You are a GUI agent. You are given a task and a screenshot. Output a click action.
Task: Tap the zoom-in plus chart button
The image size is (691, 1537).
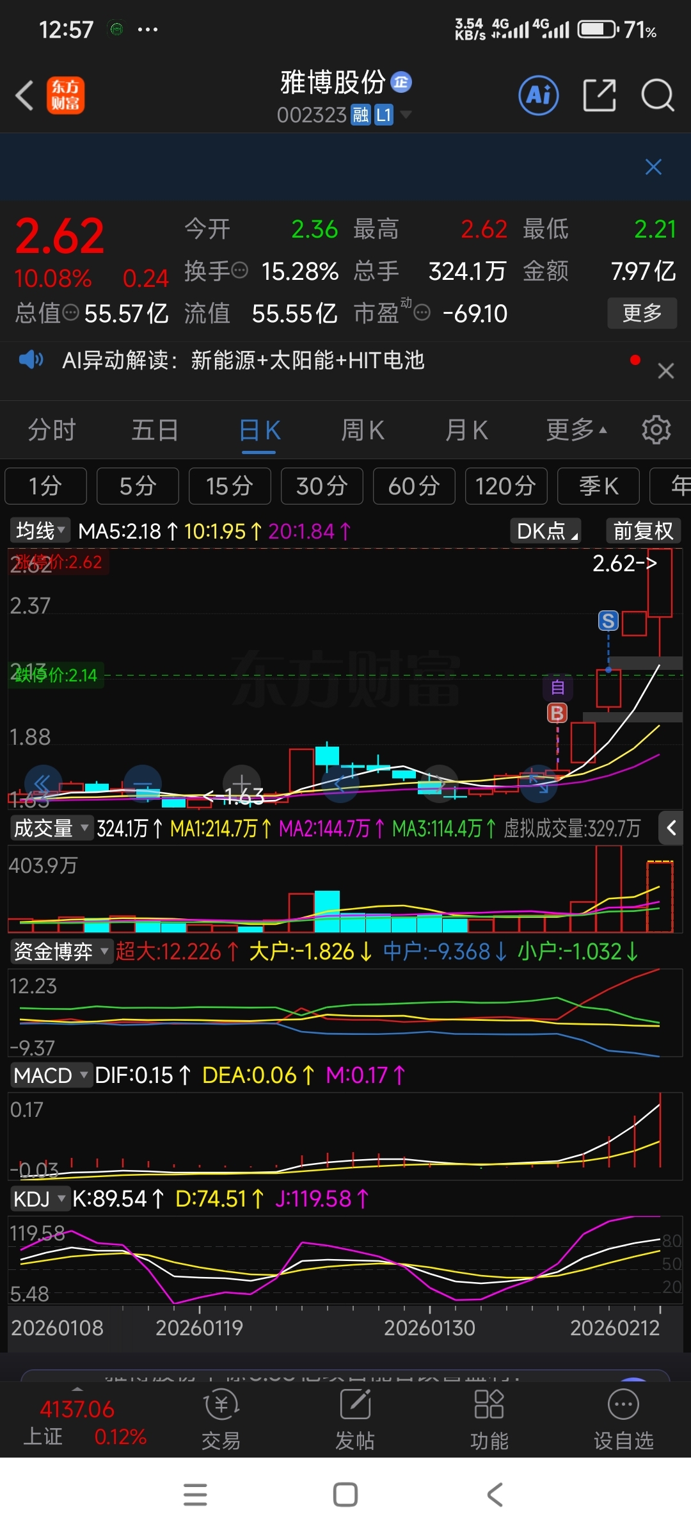(x=242, y=783)
